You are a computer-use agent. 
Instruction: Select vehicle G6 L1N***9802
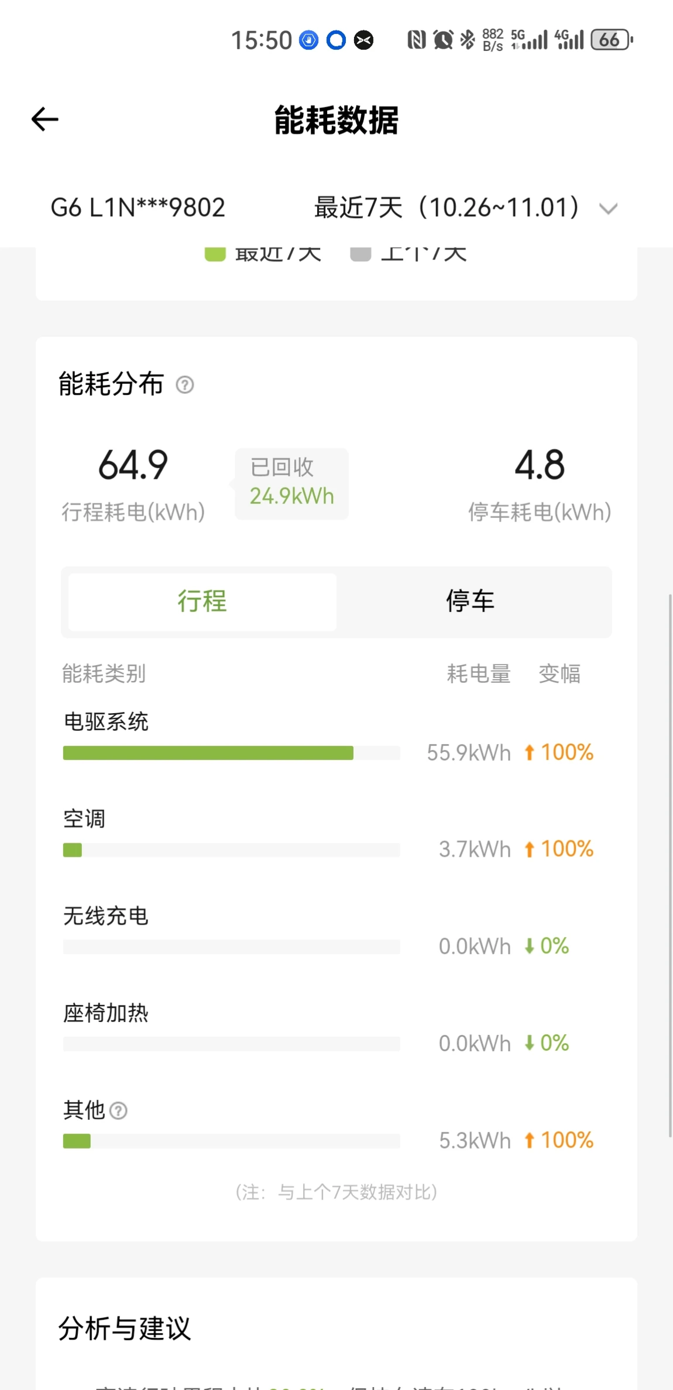(138, 207)
